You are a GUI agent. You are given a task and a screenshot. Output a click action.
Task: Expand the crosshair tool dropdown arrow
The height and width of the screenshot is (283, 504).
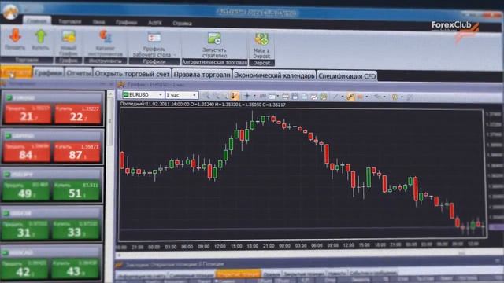pyautogui.click(x=254, y=96)
